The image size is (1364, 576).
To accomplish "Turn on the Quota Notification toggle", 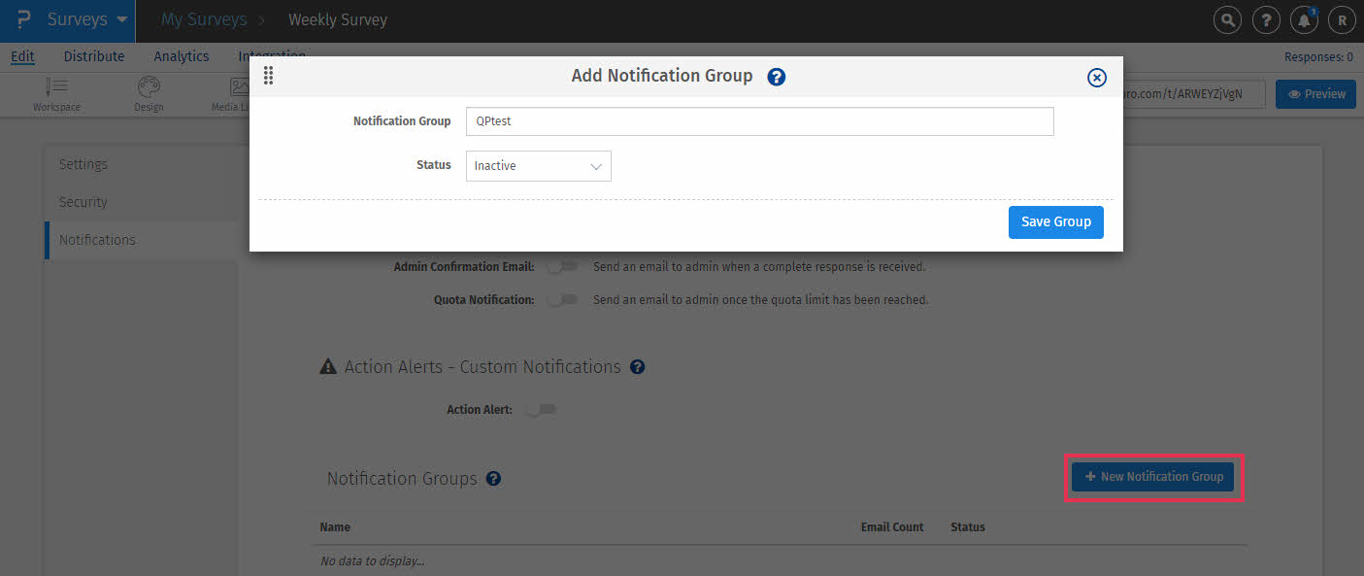I will coord(562,300).
